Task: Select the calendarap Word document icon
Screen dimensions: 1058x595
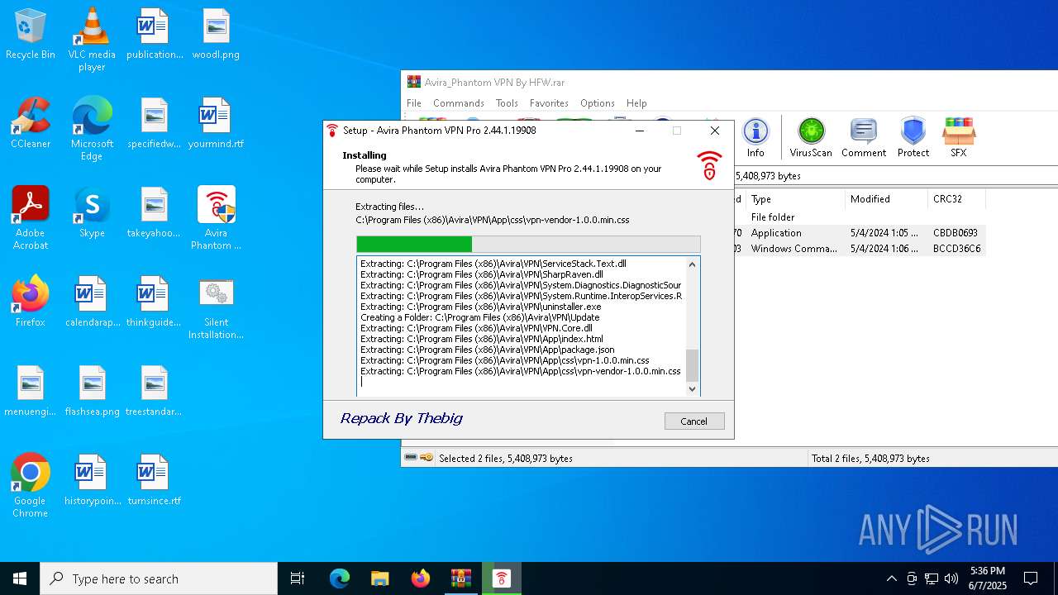Action: (92, 302)
